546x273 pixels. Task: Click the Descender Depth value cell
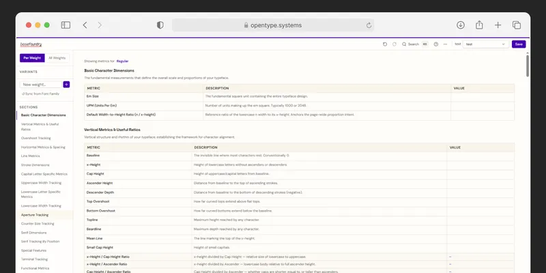pos(480,193)
